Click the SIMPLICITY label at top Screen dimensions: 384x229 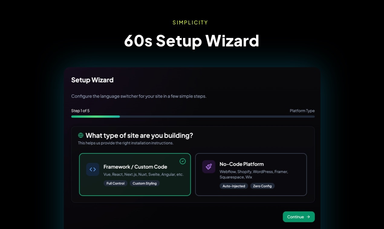[x=190, y=22]
